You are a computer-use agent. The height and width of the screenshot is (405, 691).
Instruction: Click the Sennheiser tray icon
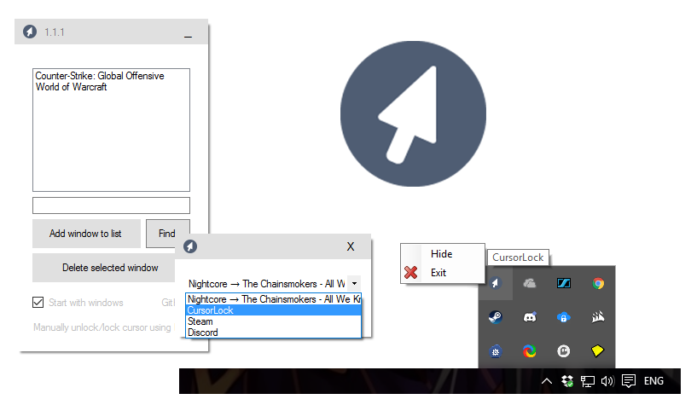coord(564,283)
